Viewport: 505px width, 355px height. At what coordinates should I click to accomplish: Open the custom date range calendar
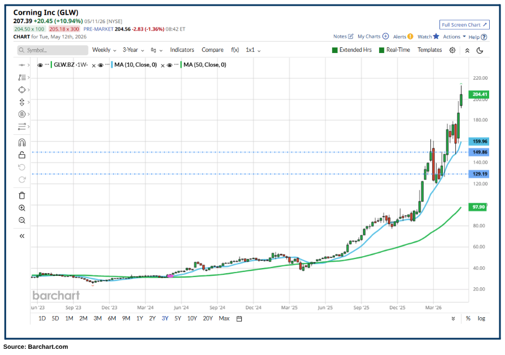[240, 319]
